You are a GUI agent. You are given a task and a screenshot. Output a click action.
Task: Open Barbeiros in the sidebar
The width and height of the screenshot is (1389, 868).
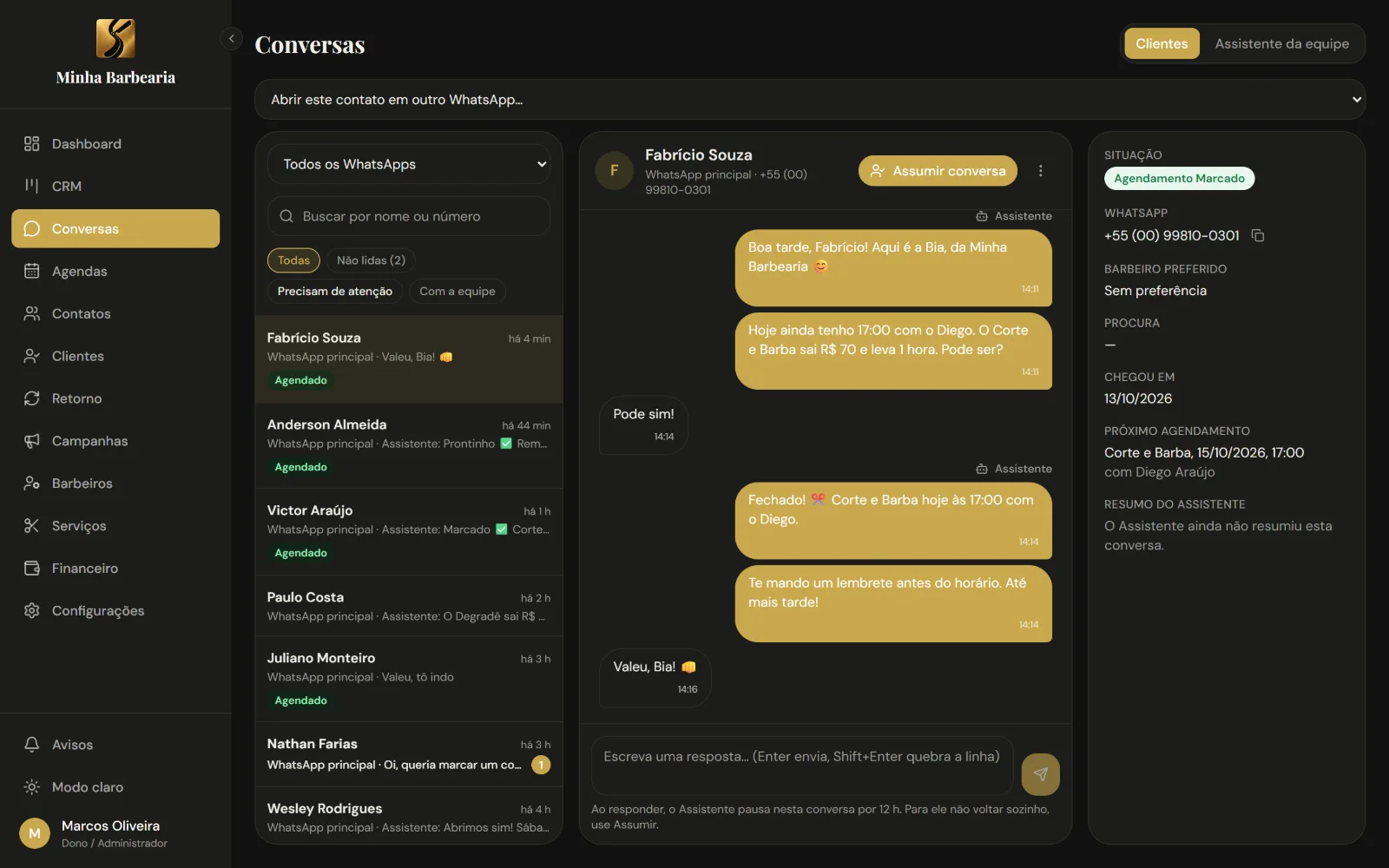click(x=115, y=483)
